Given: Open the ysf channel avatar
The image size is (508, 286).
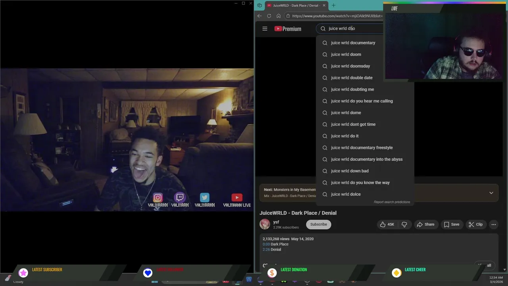Looking at the screenshot, I should pos(265,224).
